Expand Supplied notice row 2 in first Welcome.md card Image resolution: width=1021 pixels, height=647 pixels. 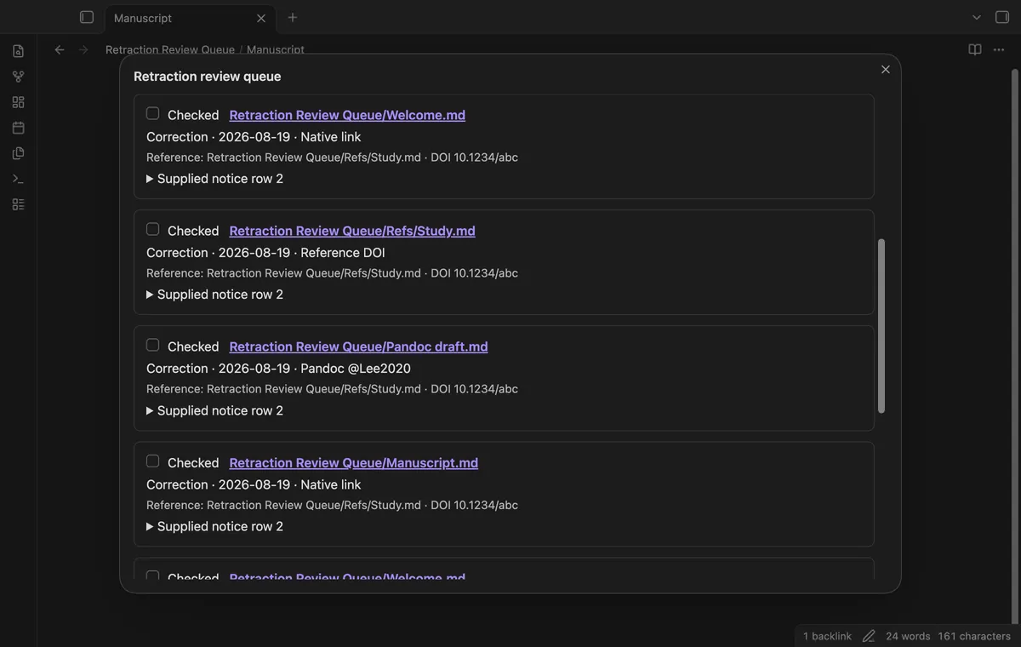pos(214,179)
